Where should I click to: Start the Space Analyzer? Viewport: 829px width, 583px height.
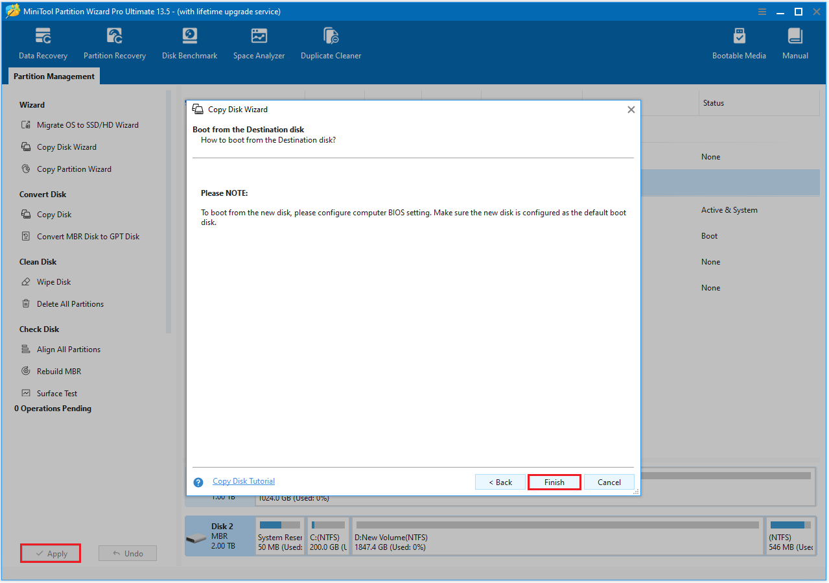point(259,42)
